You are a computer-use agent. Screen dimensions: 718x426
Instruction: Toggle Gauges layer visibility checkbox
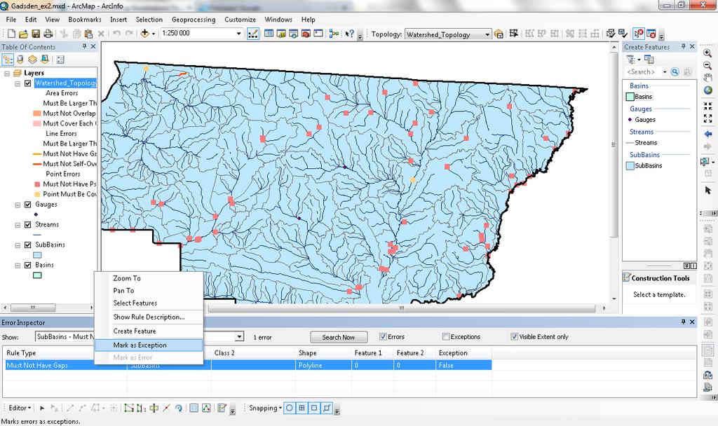[x=28, y=205]
